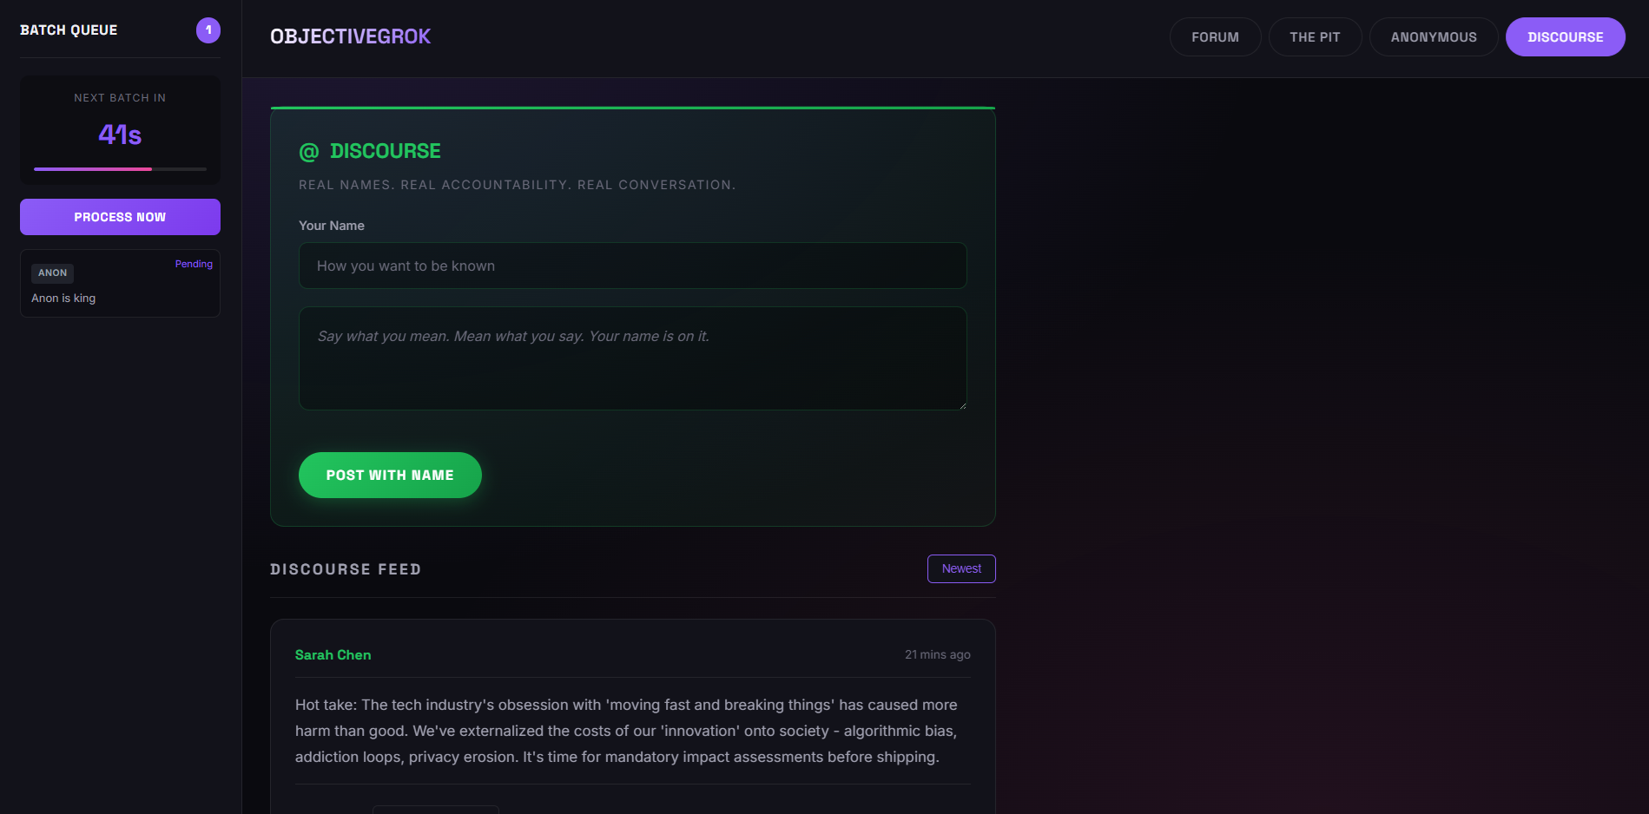The width and height of the screenshot is (1649, 814).
Task: Click the Next Batch In timer card
Action: pos(119,130)
